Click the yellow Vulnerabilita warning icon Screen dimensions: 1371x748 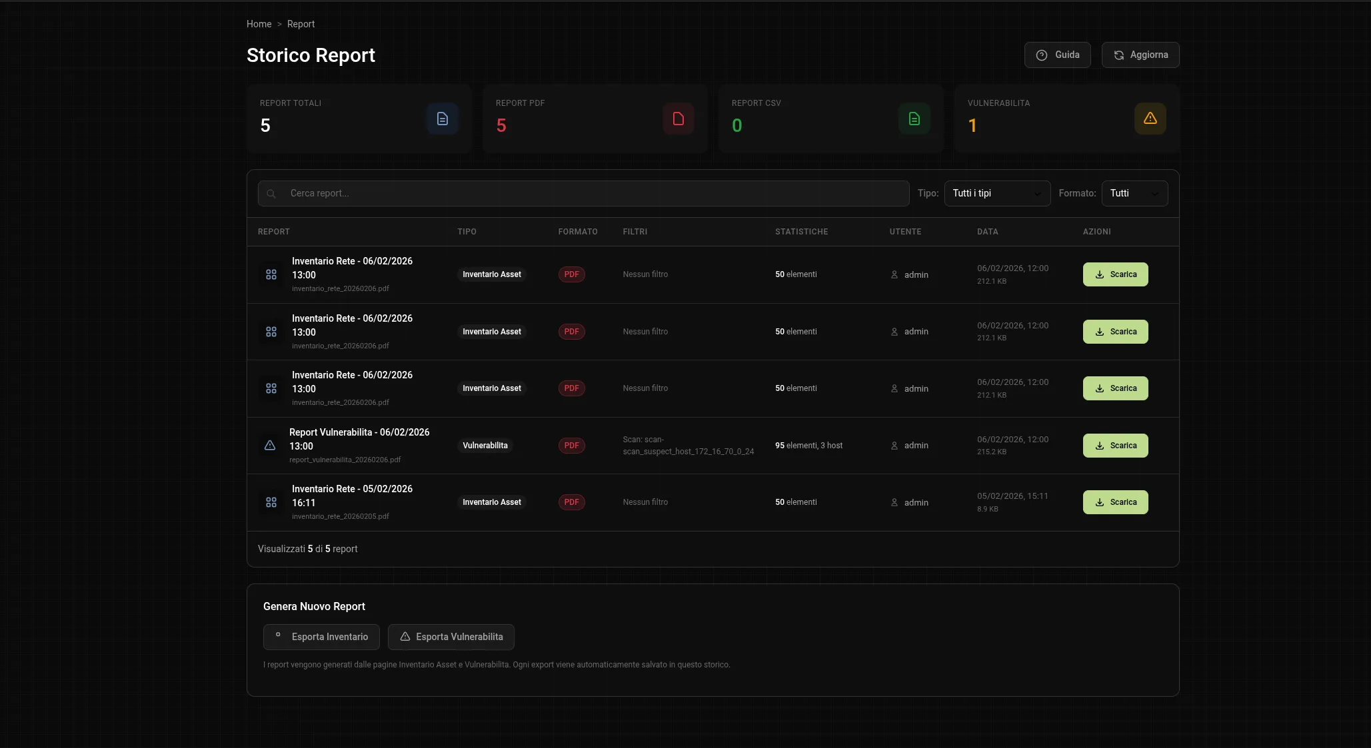pyautogui.click(x=1150, y=119)
